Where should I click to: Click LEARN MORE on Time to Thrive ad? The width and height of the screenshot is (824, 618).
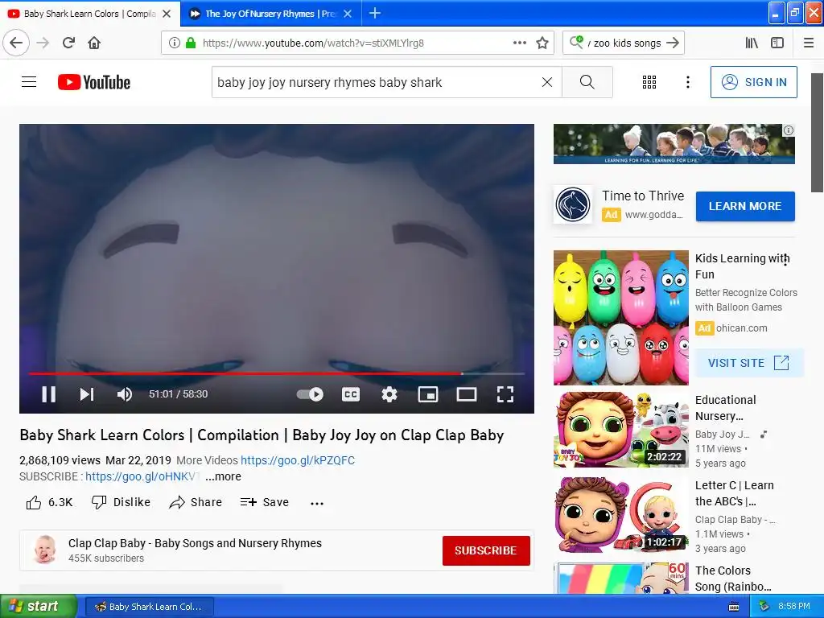pos(745,207)
